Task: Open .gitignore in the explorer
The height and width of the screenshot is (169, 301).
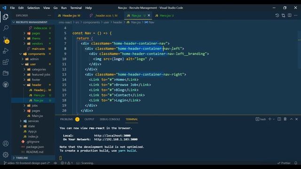Action: pyautogui.click(x=33, y=142)
